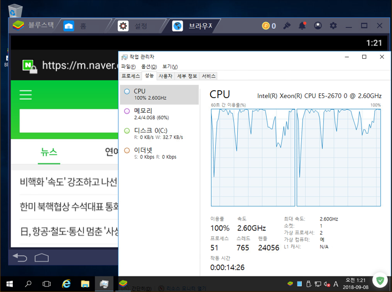Screen dimensions: 392x292
Task: Select the 이더넷 performance entry
Action: tap(159, 154)
